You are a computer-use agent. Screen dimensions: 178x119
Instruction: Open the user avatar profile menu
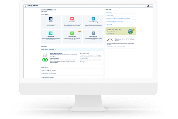[148, 6]
